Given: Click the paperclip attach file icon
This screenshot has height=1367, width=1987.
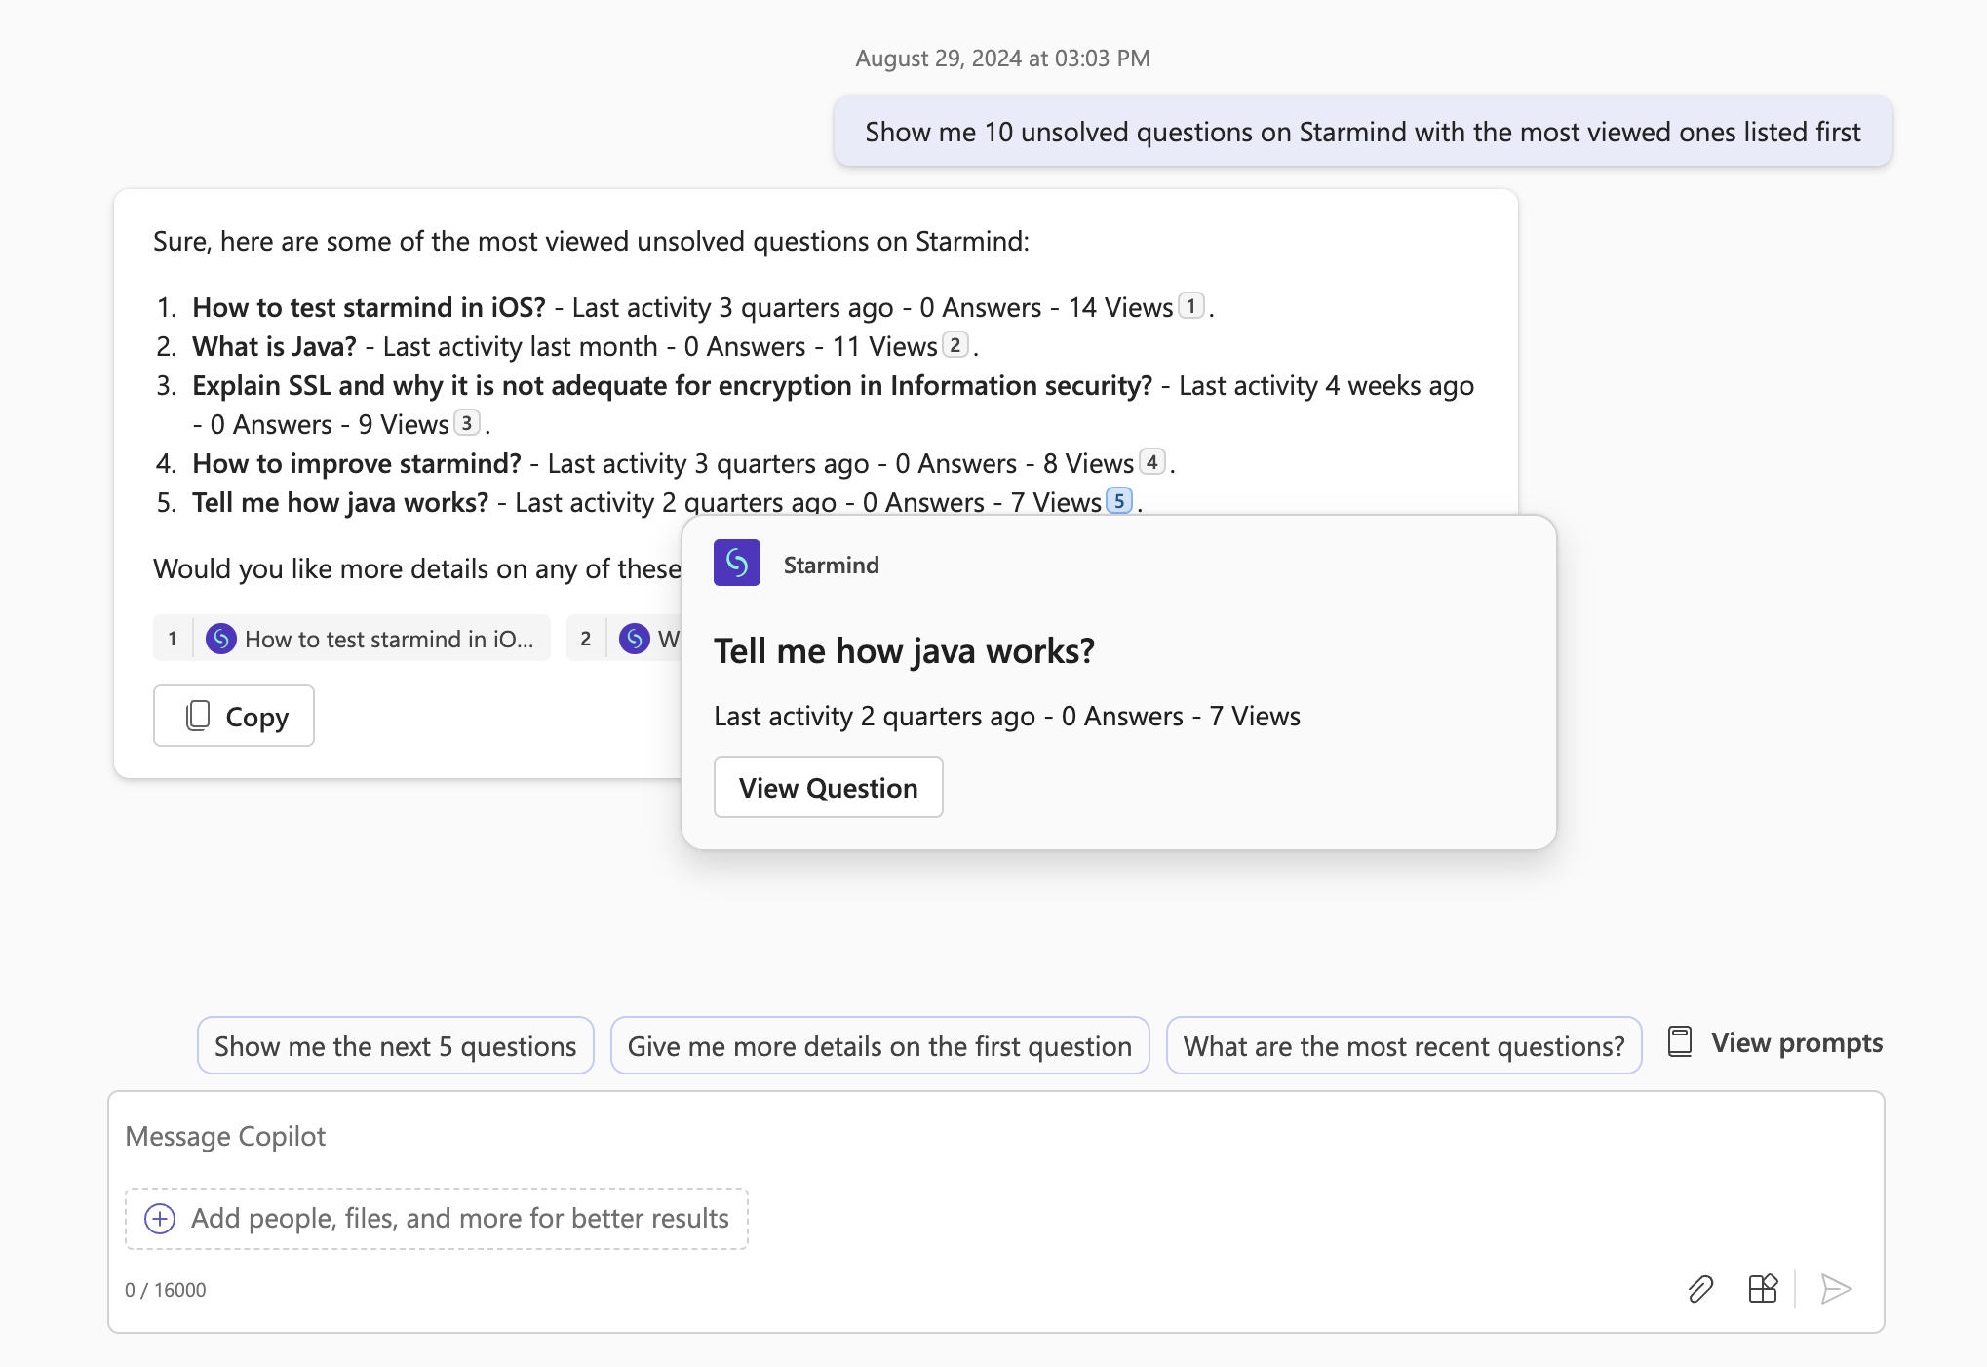Looking at the screenshot, I should click(x=1700, y=1289).
